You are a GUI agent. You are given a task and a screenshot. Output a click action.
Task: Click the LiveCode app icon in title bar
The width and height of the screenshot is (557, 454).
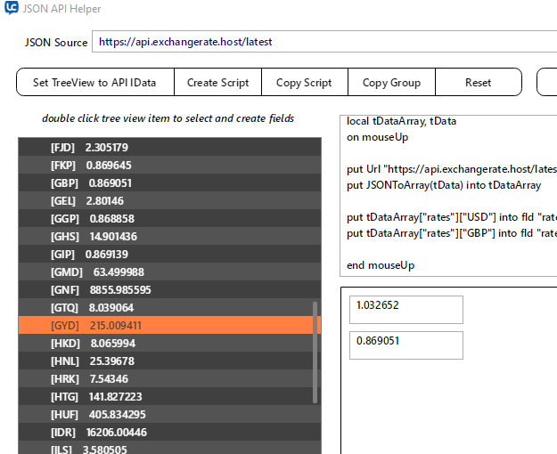[x=12, y=9]
